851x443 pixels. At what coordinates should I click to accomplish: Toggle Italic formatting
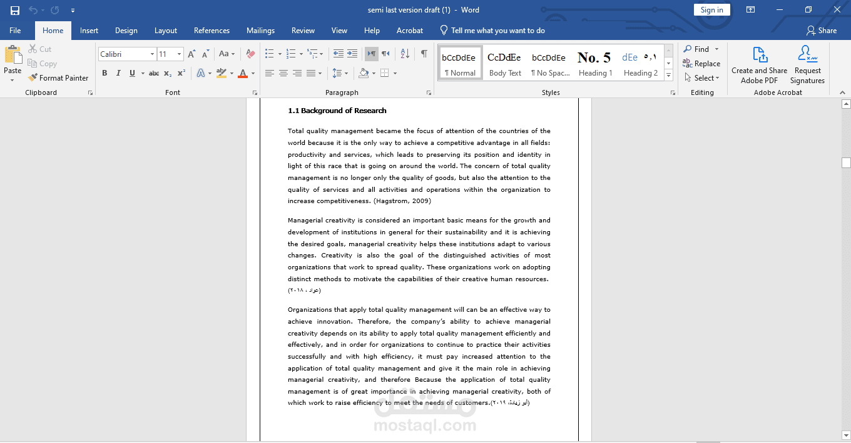pyautogui.click(x=118, y=73)
